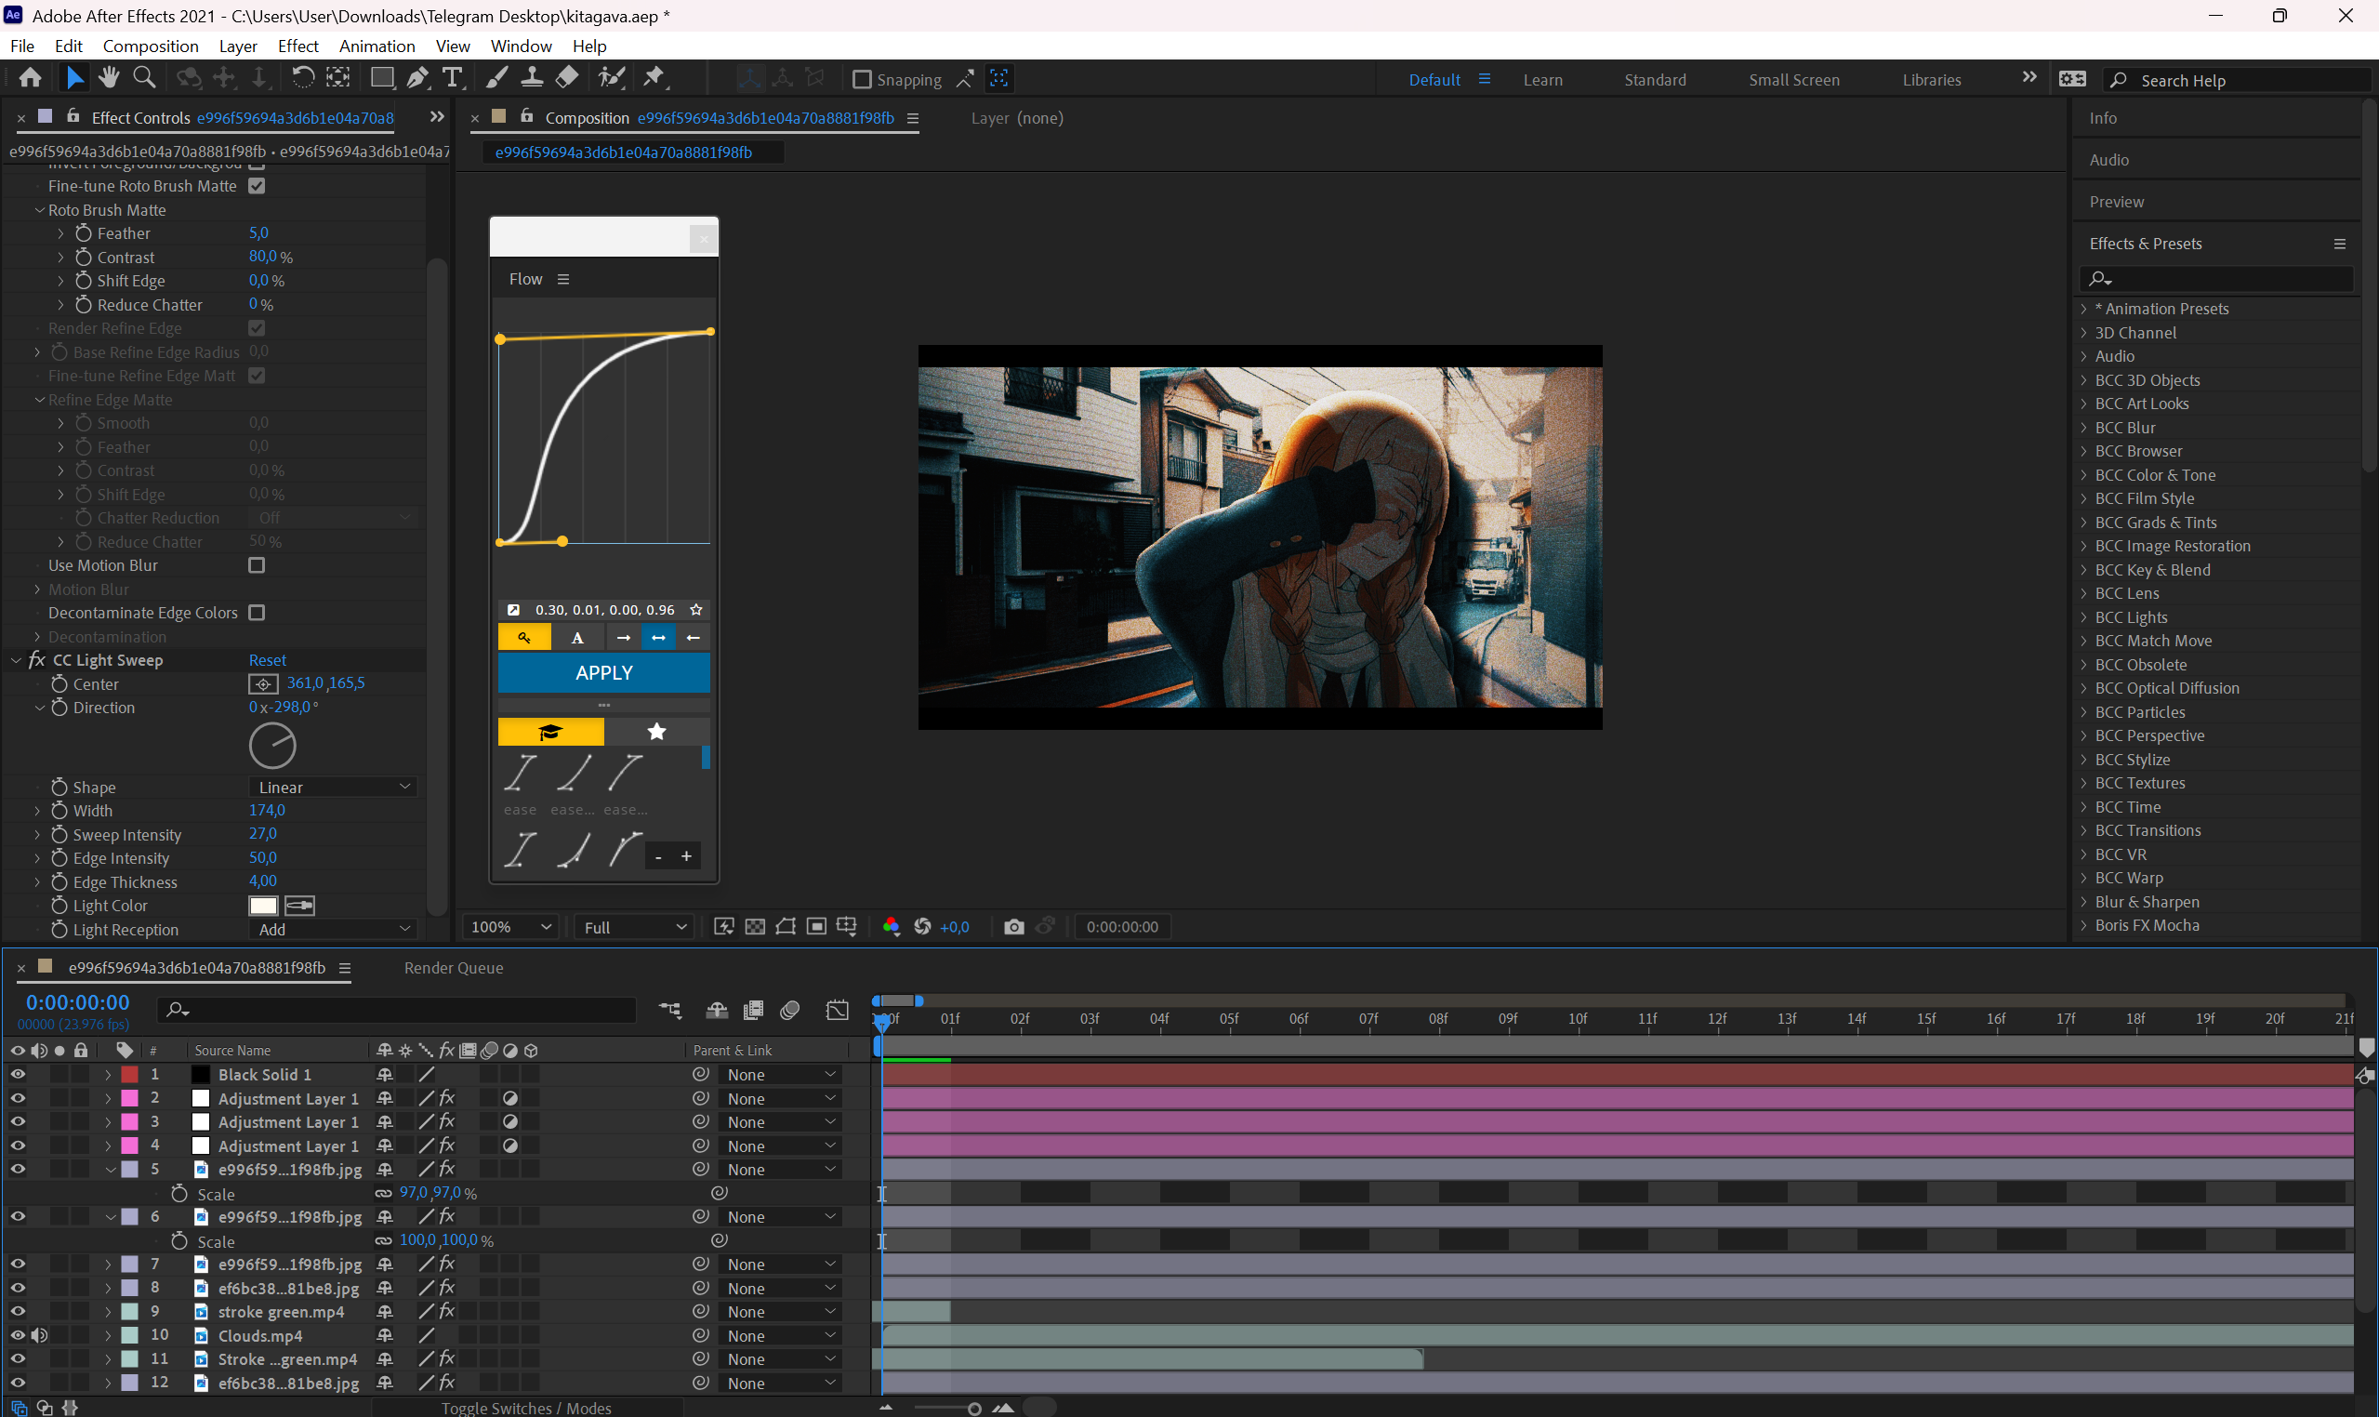
Task: Open the Animation menu
Action: click(x=377, y=46)
